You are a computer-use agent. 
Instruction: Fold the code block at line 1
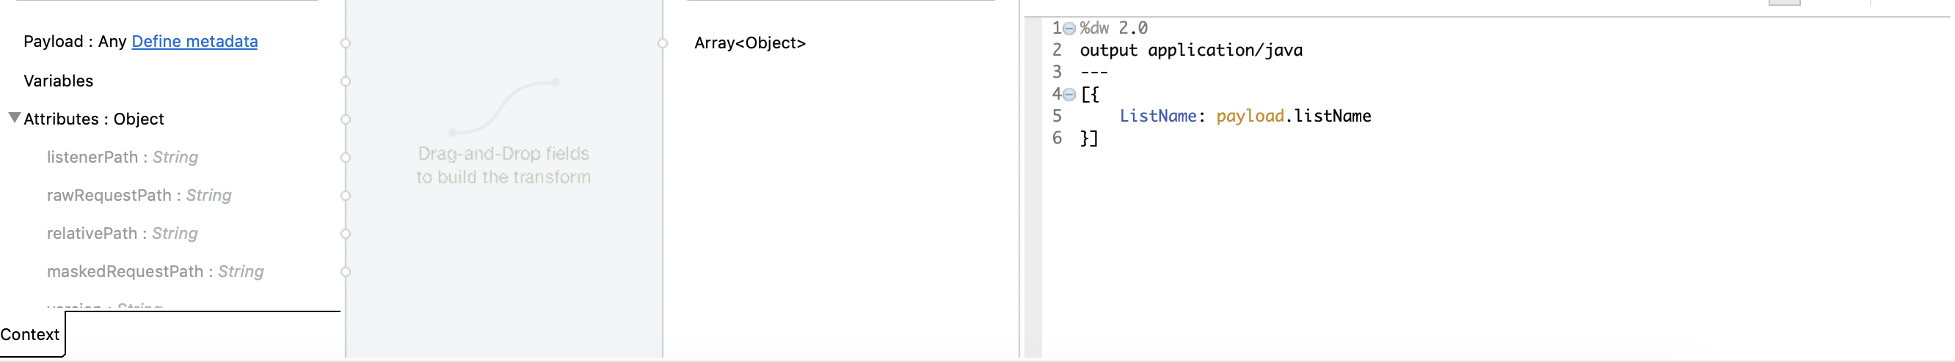coord(1068,29)
